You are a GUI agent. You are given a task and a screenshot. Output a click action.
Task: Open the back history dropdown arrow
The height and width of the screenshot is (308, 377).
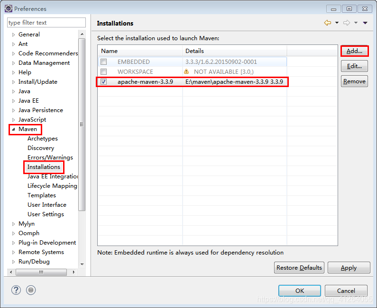tap(337, 23)
